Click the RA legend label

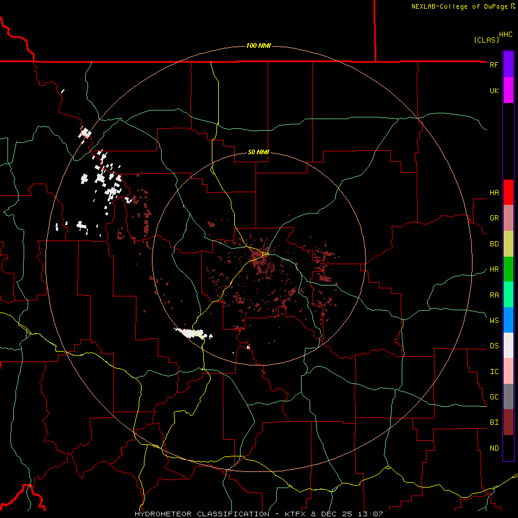click(x=494, y=295)
